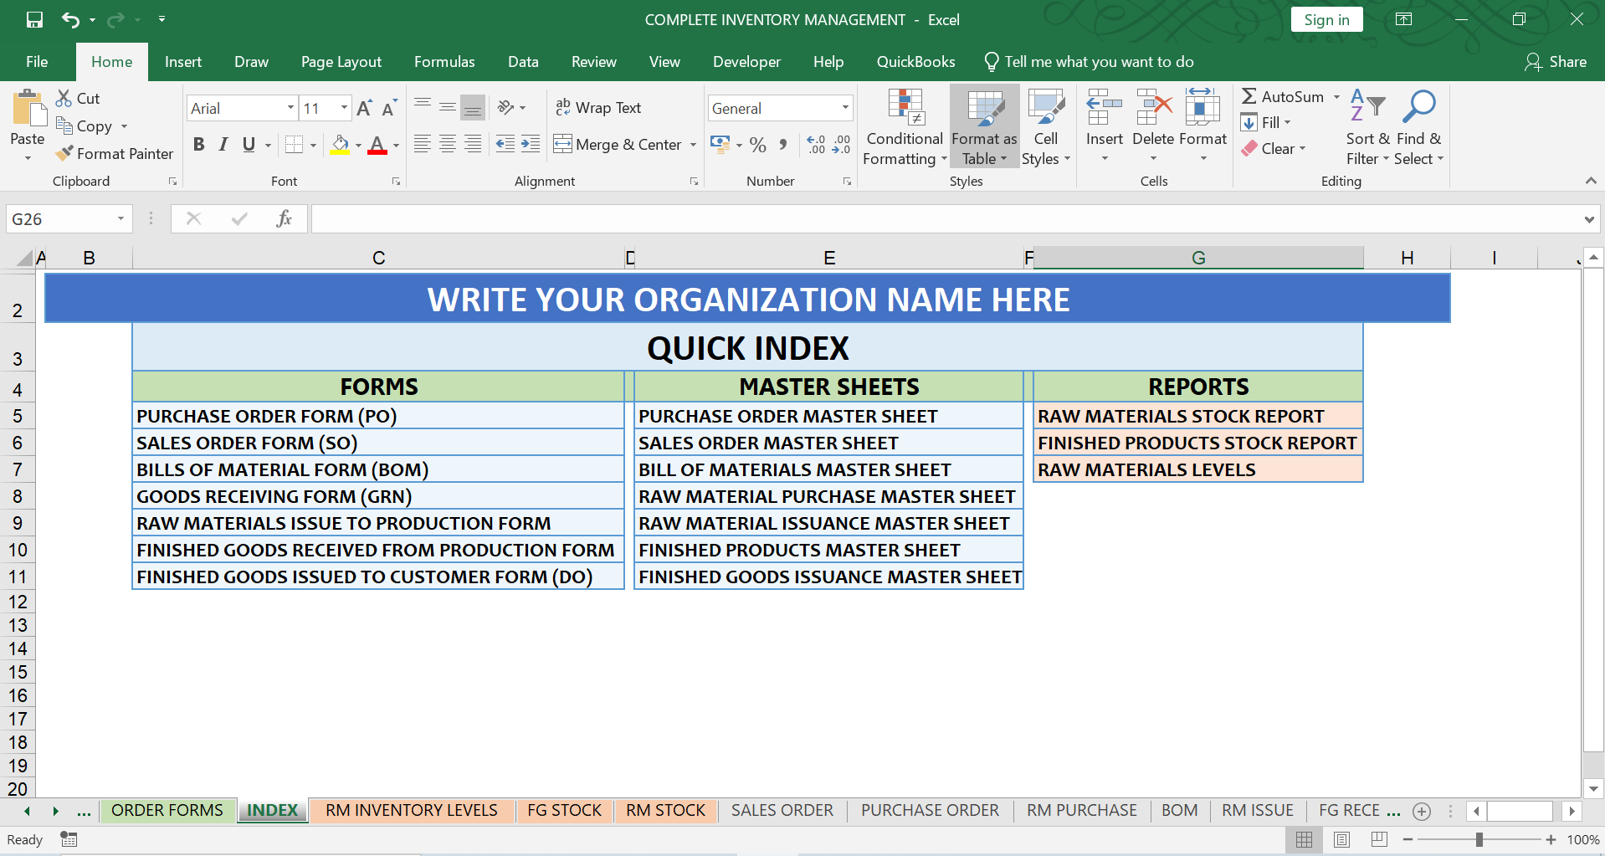Image resolution: width=1605 pixels, height=856 pixels.
Task: Switch to Page Break Preview view
Action: point(1380,839)
